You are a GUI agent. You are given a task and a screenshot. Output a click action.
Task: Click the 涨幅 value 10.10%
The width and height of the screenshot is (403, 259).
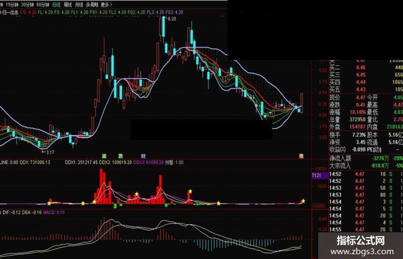click(x=358, y=112)
